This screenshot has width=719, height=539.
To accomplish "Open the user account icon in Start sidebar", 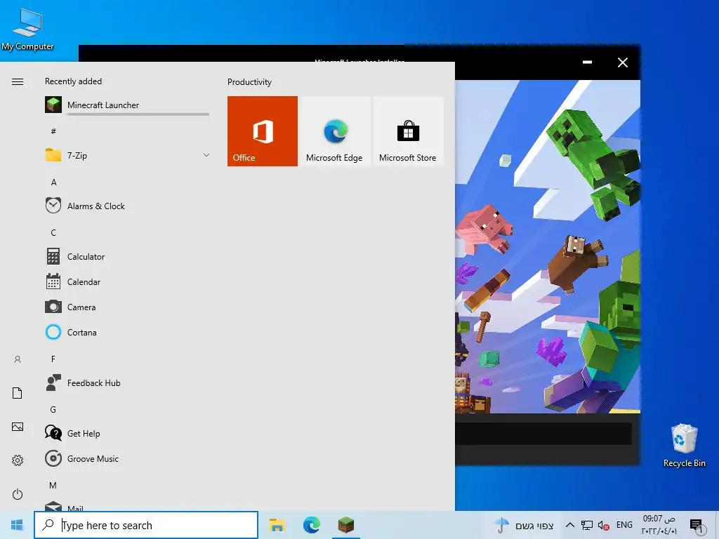I will pos(18,359).
